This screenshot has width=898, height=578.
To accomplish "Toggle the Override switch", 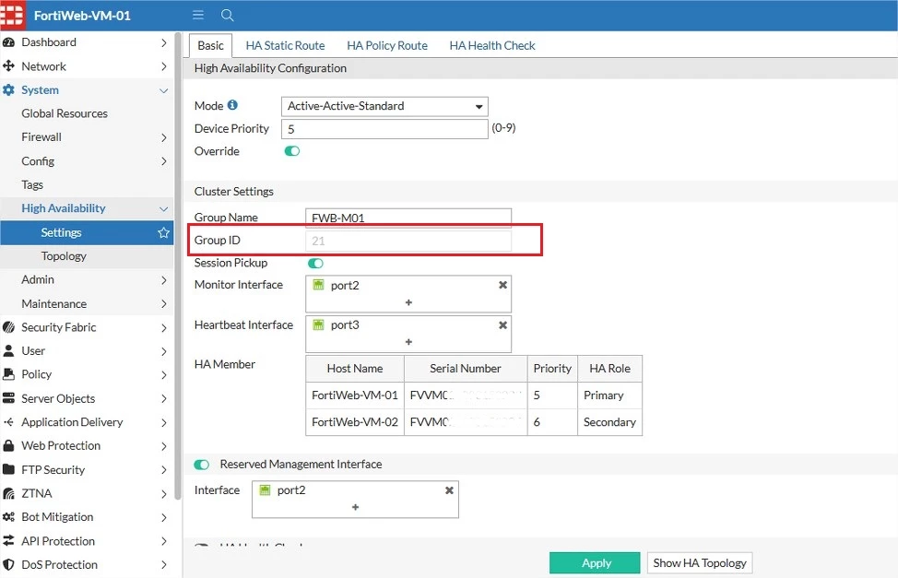I will point(292,151).
